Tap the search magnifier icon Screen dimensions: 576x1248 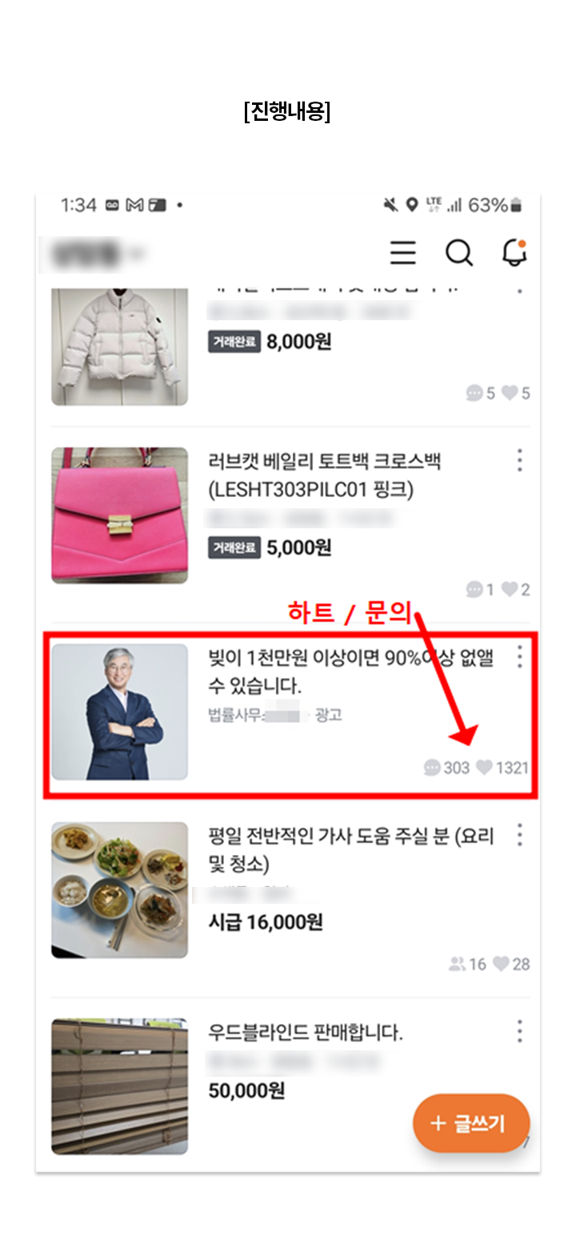point(459,253)
